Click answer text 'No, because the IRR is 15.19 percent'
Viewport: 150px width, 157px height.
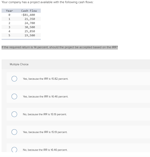click(x=45, y=114)
